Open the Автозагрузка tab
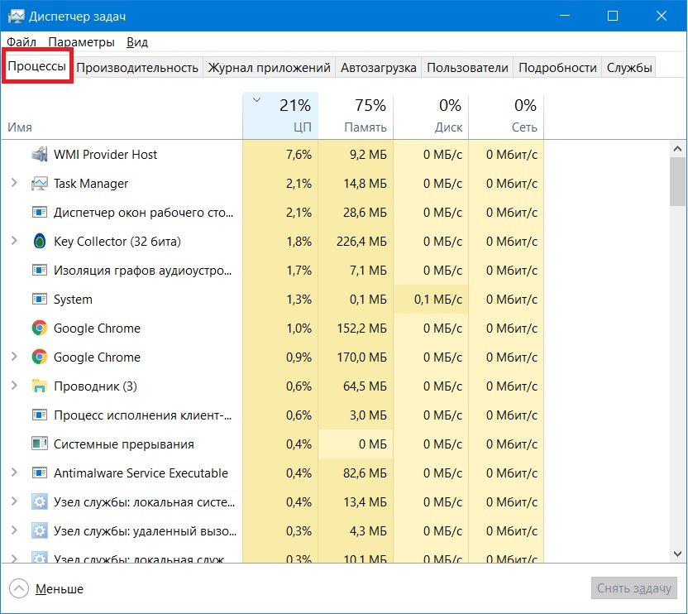The image size is (688, 614). tap(378, 68)
